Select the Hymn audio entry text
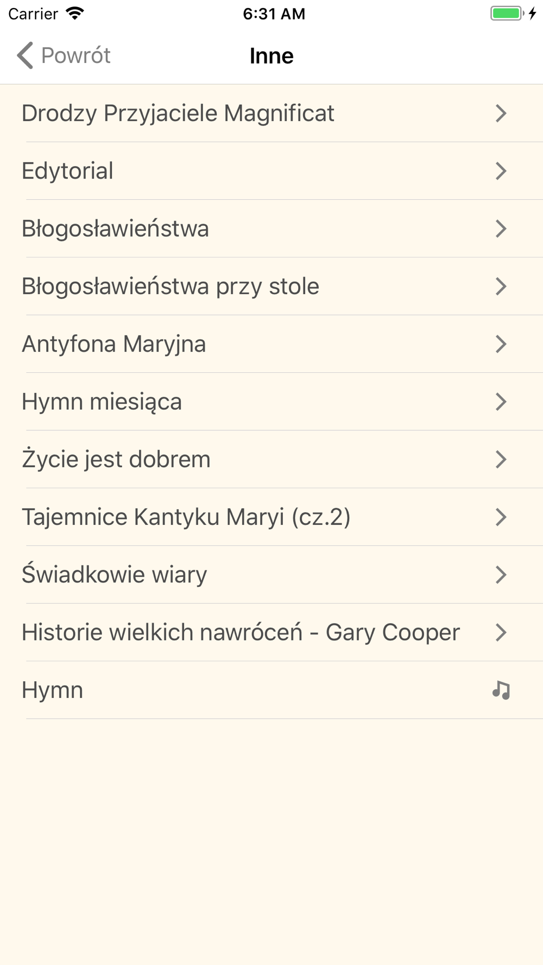Image resolution: width=543 pixels, height=965 pixels. tap(52, 690)
